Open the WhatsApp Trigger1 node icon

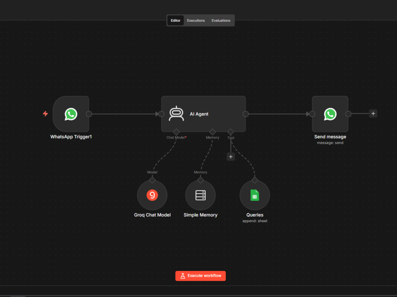tap(71, 114)
